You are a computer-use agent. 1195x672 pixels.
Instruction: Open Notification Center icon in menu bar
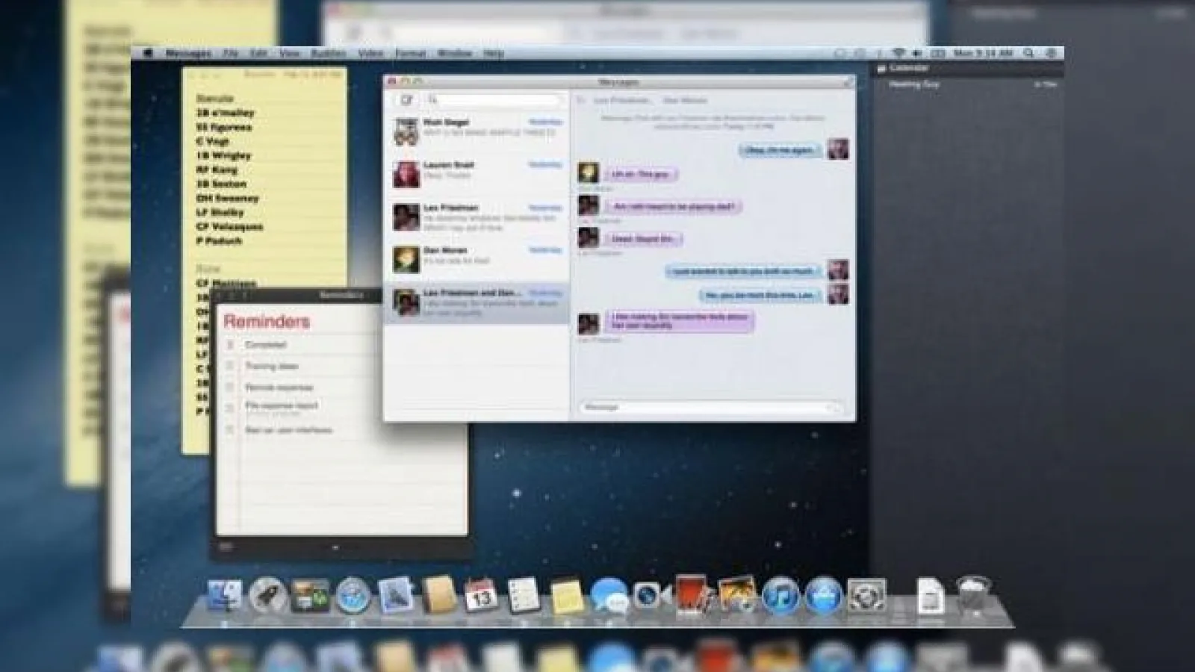[1052, 53]
